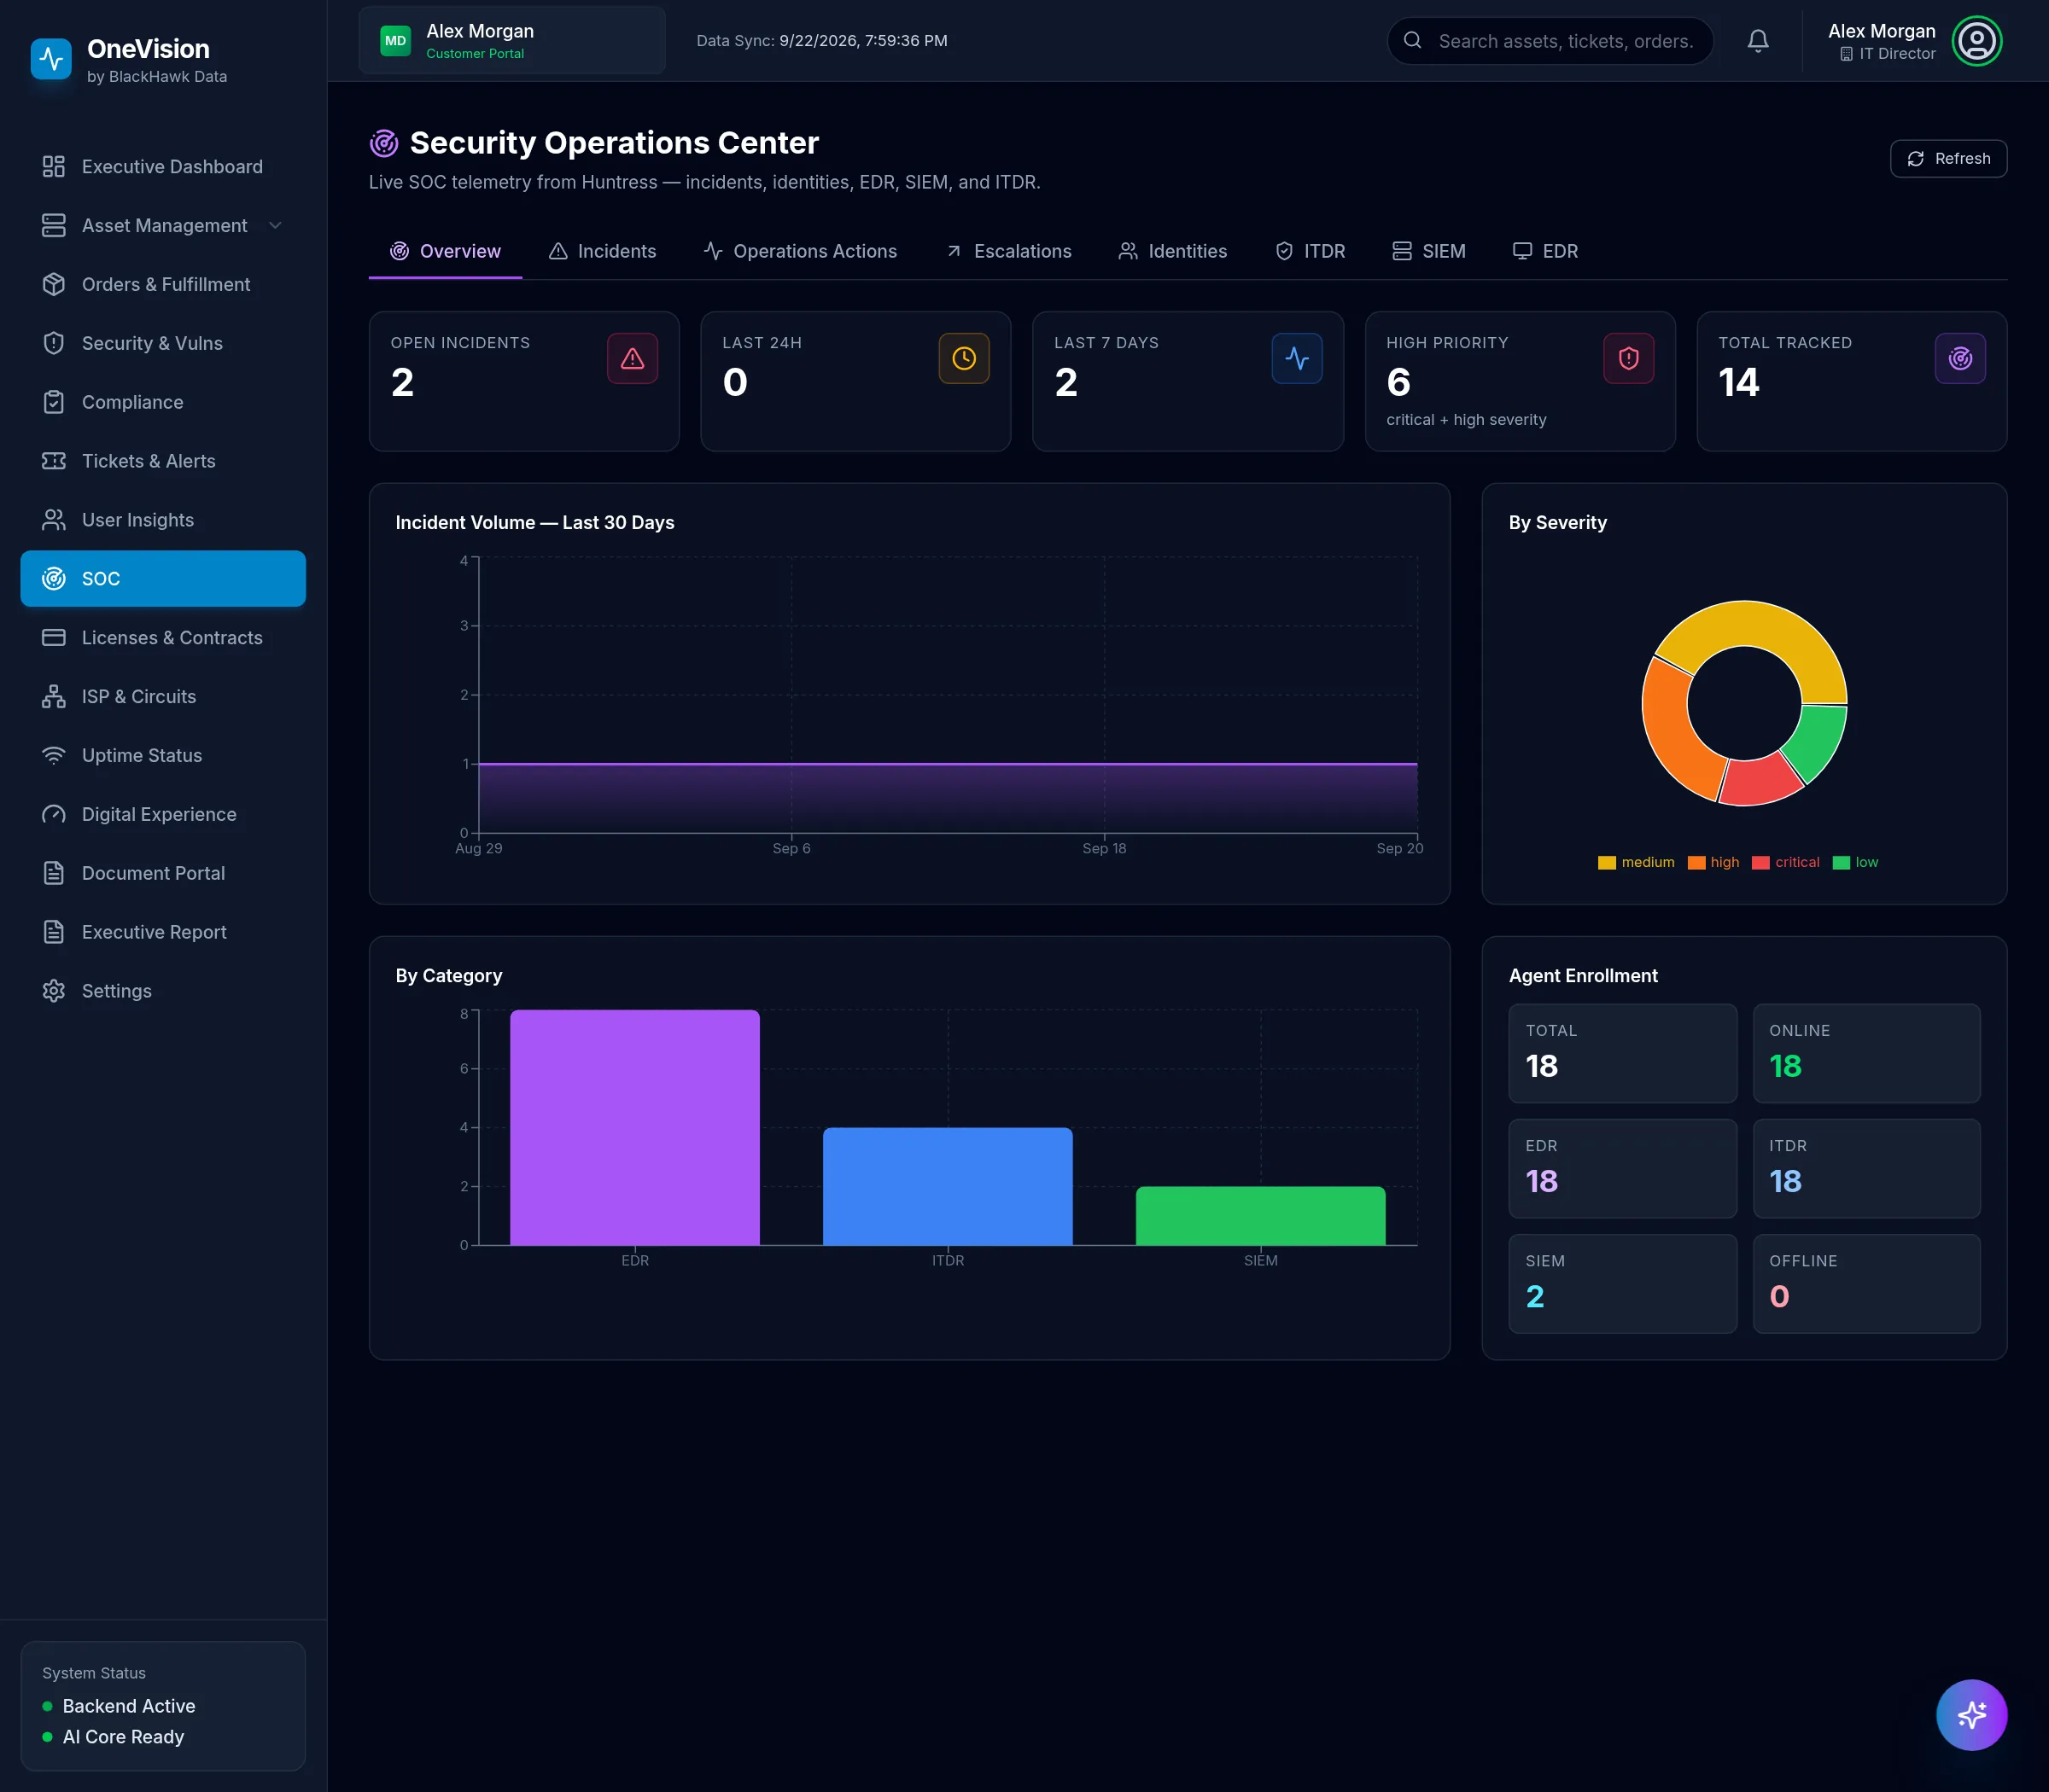The height and width of the screenshot is (1792, 2049).
Task: Open the Alex Morgan Customer Portal selector
Action: (512, 41)
